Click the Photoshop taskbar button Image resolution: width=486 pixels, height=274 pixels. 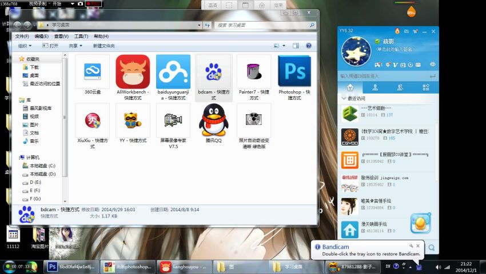tap(72, 267)
